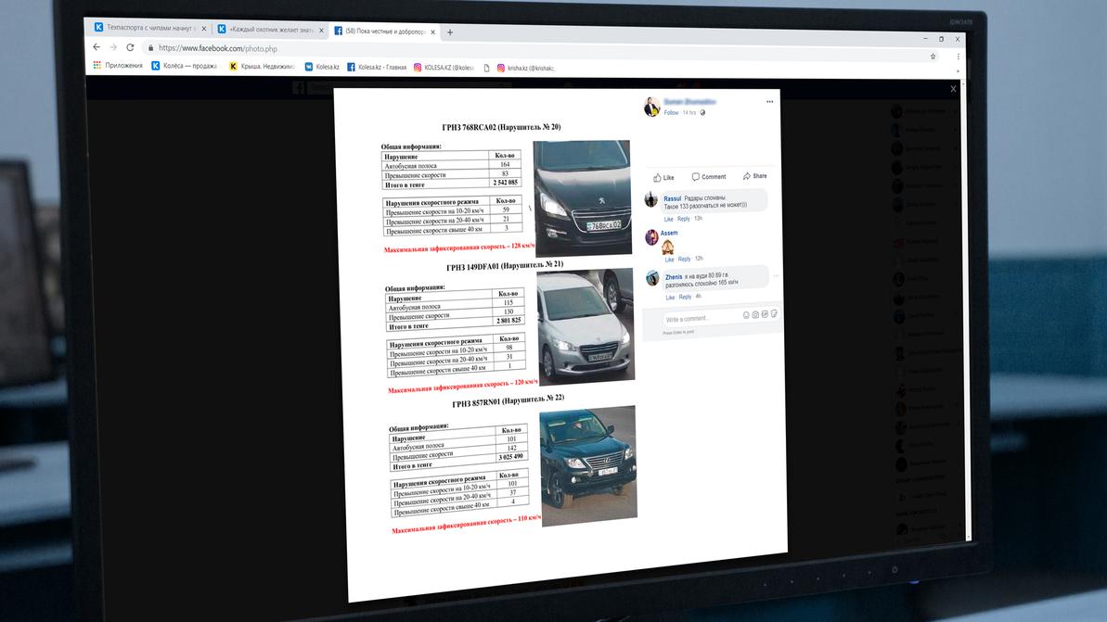The width and height of the screenshot is (1107, 622).
Task: Click the ГРНЗ 149DFA01 heading text
Action: 505,267
